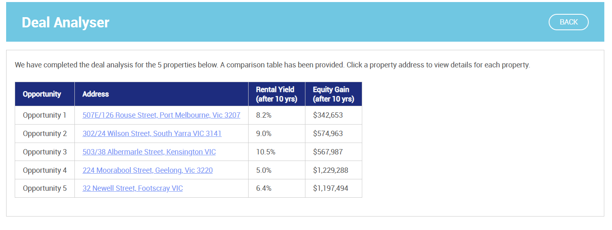Image resolution: width=612 pixels, height=230 pixels.
Task: Select the 9.0% rental yield cell
Action: click(x=264, y=134)
